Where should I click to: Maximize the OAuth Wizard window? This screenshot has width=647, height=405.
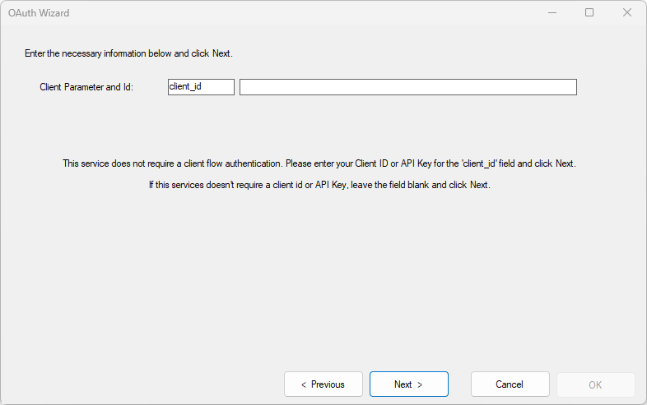pyautogui.click(x=589, y=12)
